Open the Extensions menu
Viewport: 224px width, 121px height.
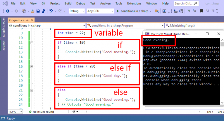click(134, 4)
